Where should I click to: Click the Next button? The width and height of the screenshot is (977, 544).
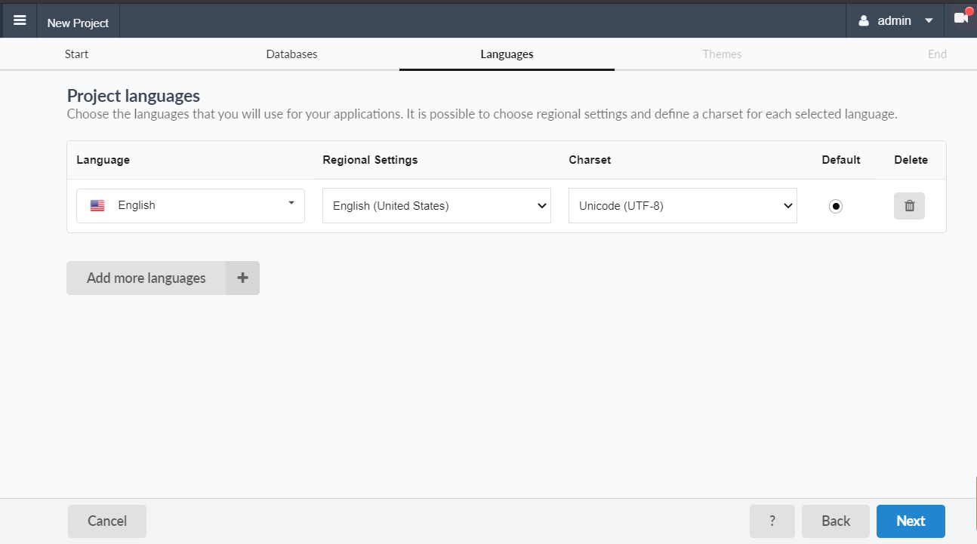tap(911, 521)
